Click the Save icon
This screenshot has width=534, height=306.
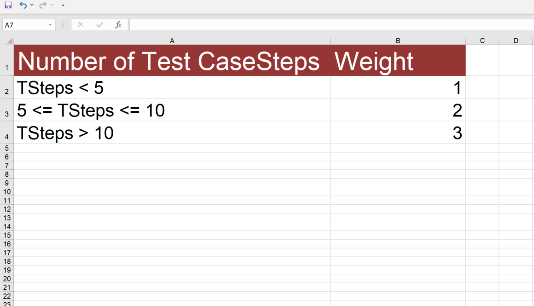(x=8, y=5)
